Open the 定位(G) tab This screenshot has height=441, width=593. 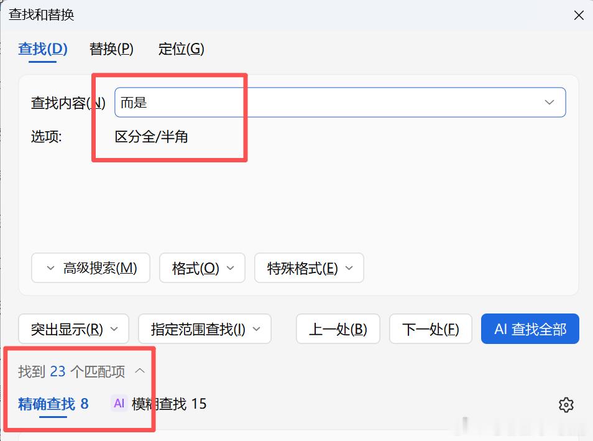coord(181,49)
